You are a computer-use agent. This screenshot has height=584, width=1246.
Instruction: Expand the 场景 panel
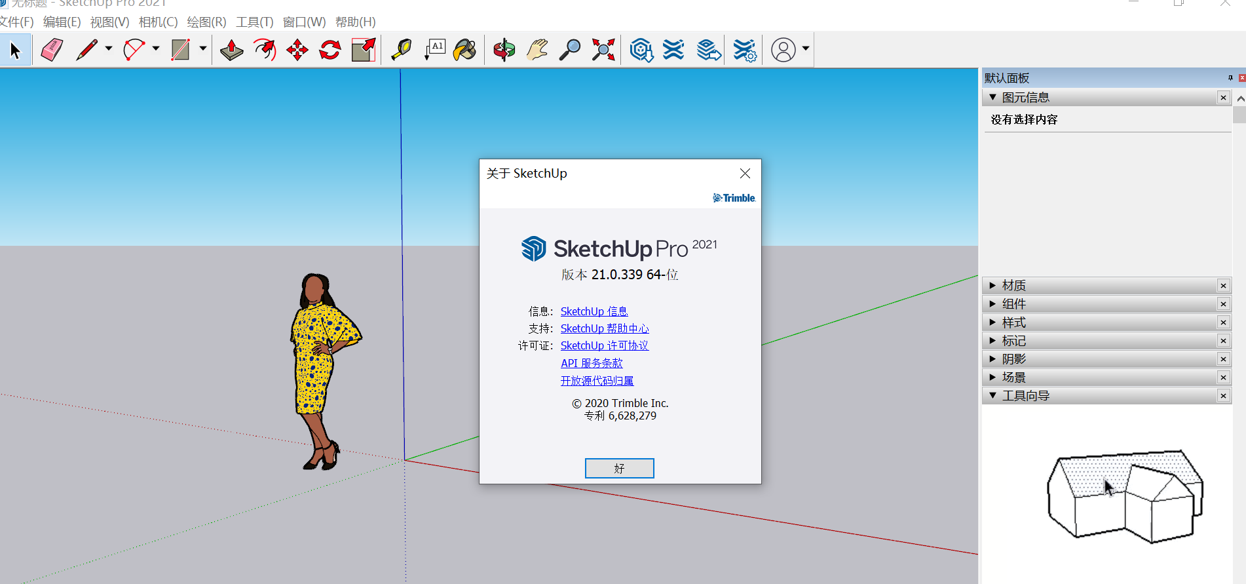(x=993, y=378)
